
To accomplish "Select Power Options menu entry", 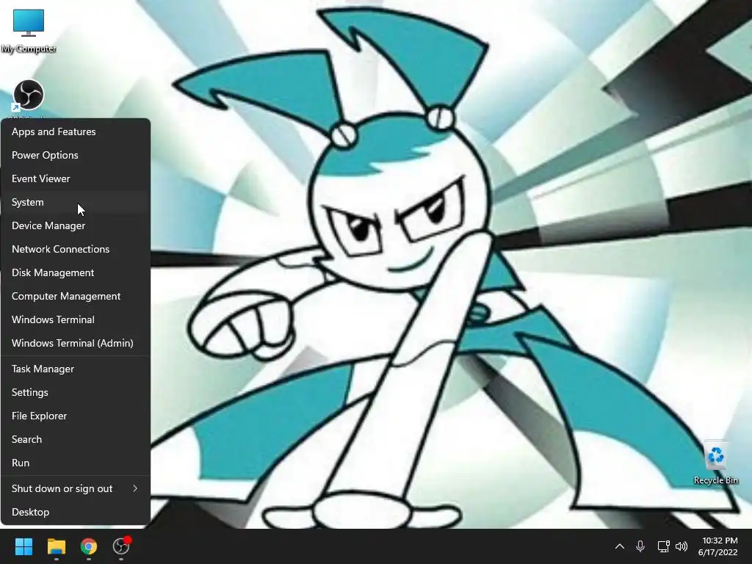I will pyautogui.click(x=76, y=155).
